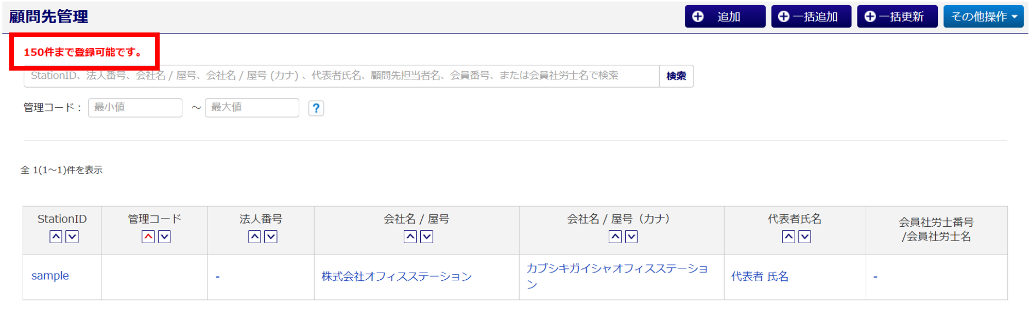Open the その他操作 dropdown menu
Image resolution: width=1030 pixels, height=321 pixels.
983,16
